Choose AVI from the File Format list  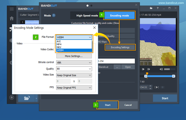click(74, 41)
